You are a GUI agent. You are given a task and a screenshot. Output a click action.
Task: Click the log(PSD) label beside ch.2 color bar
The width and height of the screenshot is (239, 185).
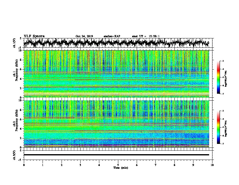click(x=226, y=128)
